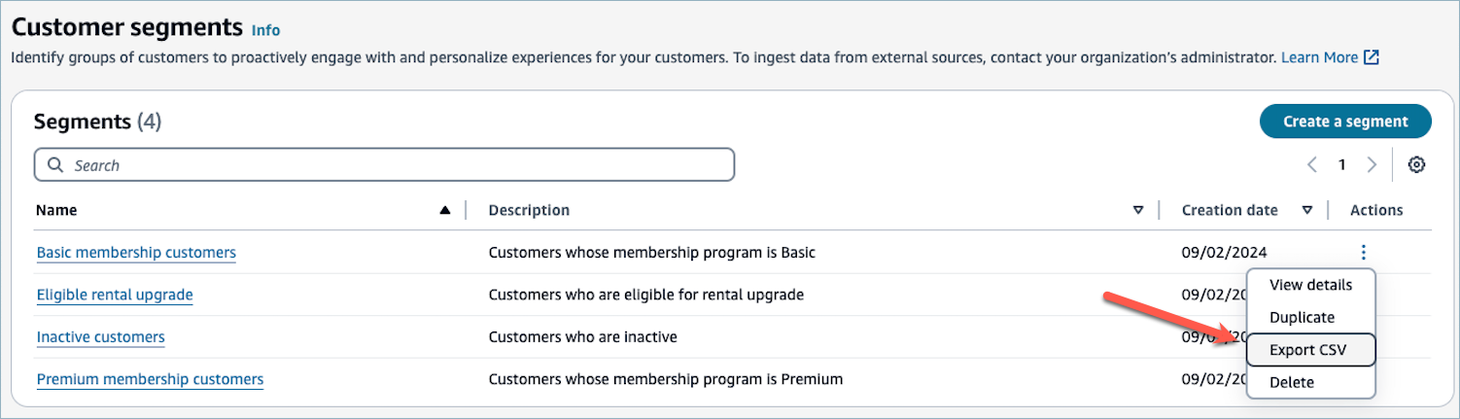Go to previous page arrow

1312,165
